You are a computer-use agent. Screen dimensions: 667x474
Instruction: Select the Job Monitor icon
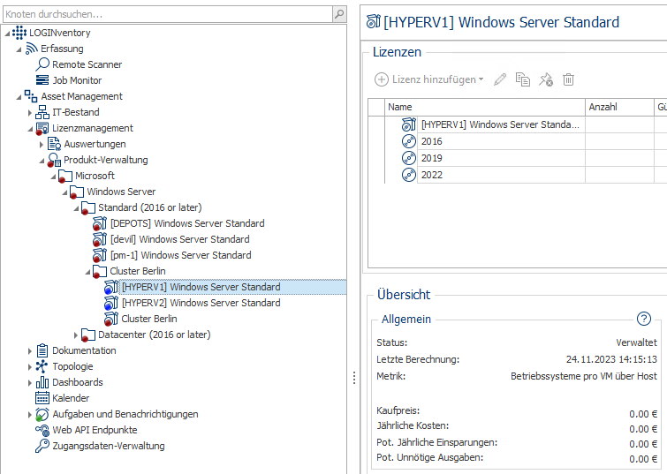tap(42, 80)
